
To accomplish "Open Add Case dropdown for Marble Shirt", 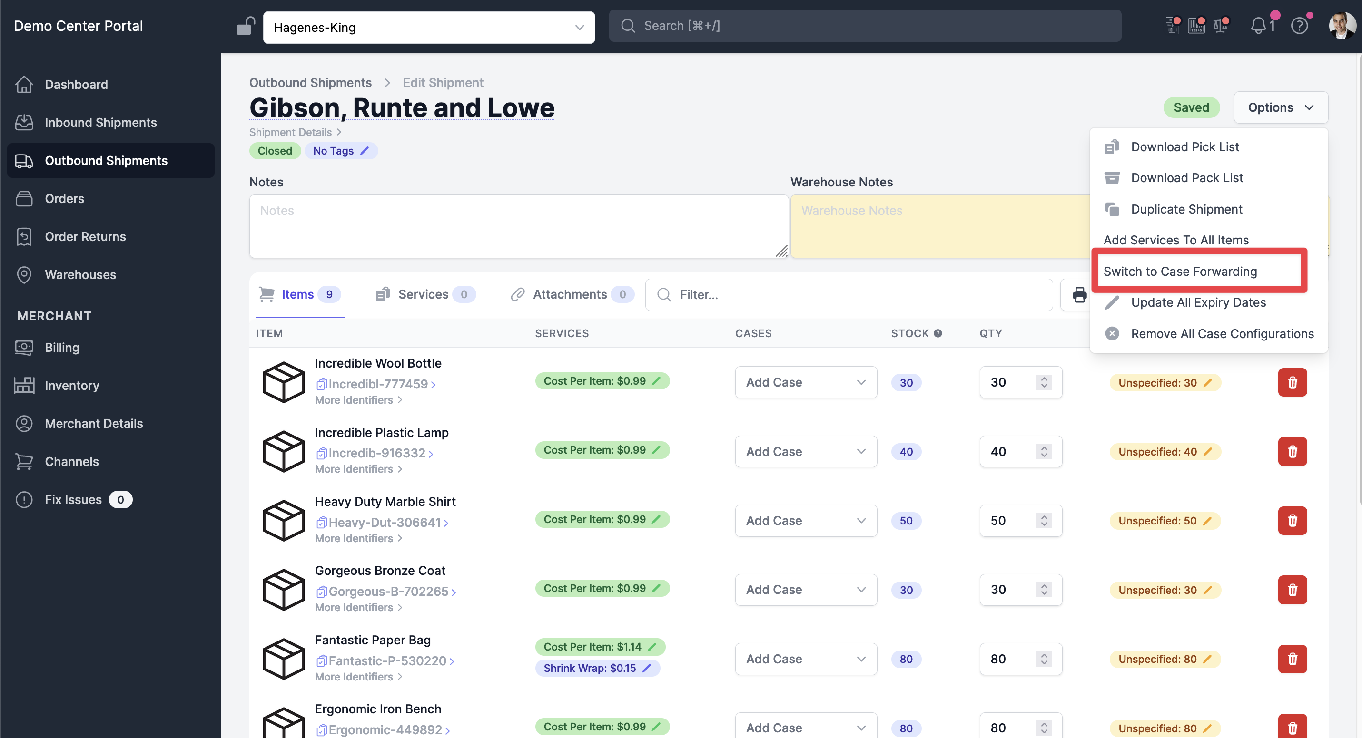I will coord(806,521).
